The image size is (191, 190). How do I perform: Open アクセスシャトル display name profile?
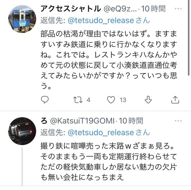pos(71,9)
